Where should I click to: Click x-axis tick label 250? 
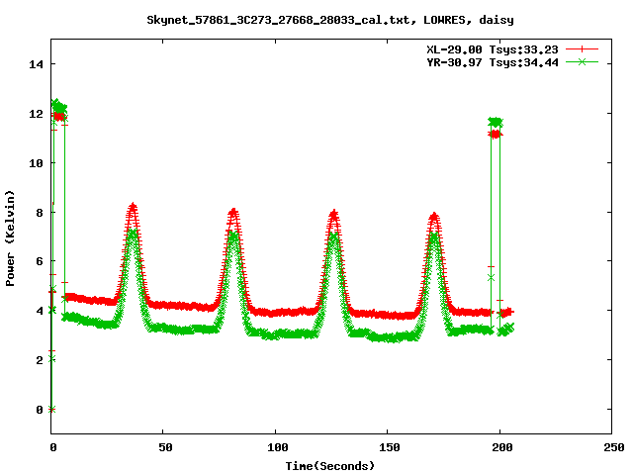tap(614, 447)
